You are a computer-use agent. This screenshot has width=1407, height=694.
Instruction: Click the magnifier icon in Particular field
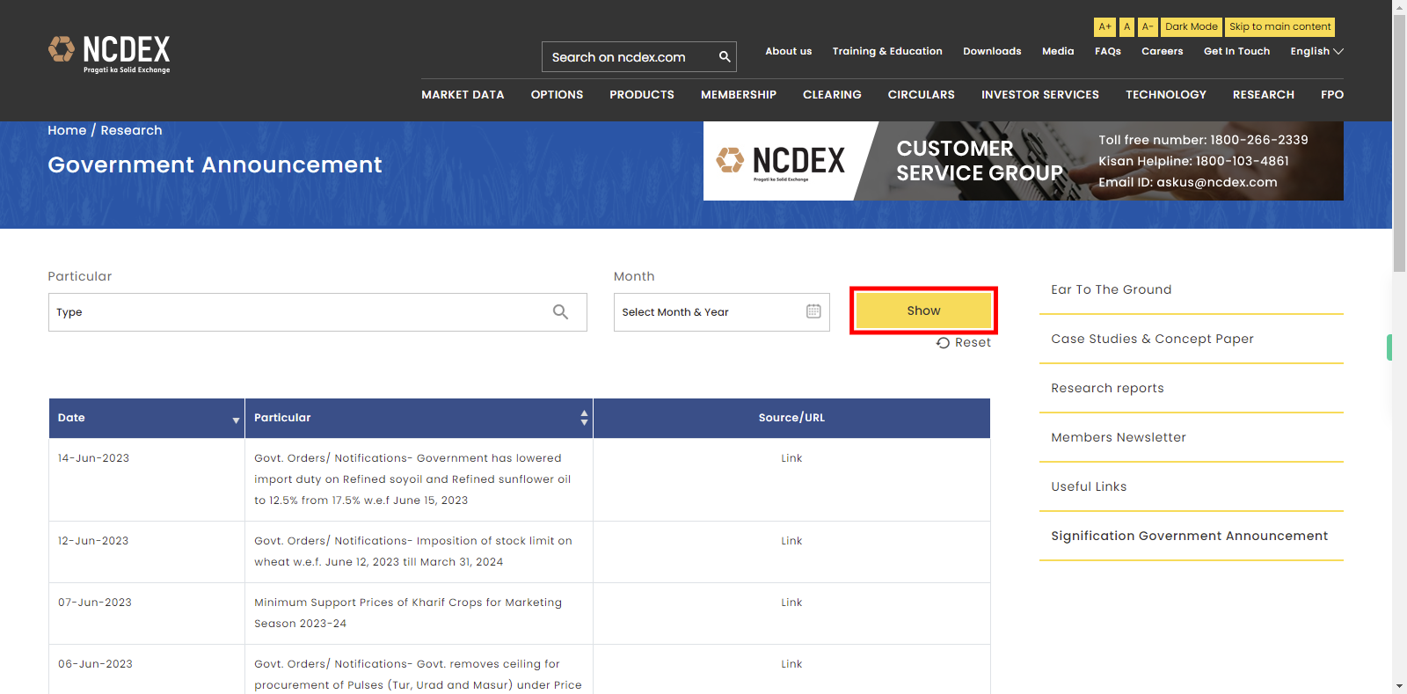pos(560,311)
